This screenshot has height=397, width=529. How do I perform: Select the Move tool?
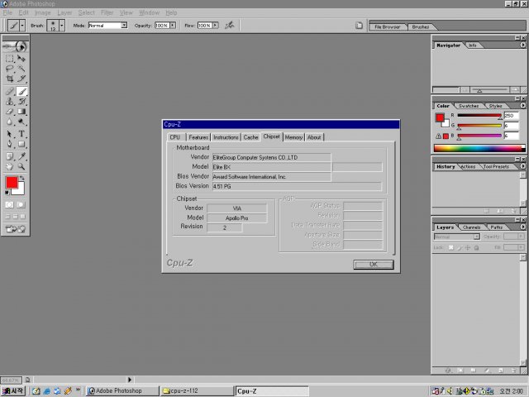point(21,59)
